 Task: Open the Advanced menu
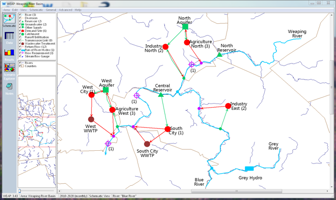65,10
